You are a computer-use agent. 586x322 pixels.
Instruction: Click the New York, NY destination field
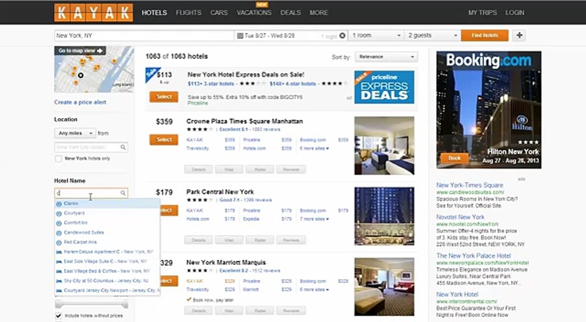(x=144, y=35)
